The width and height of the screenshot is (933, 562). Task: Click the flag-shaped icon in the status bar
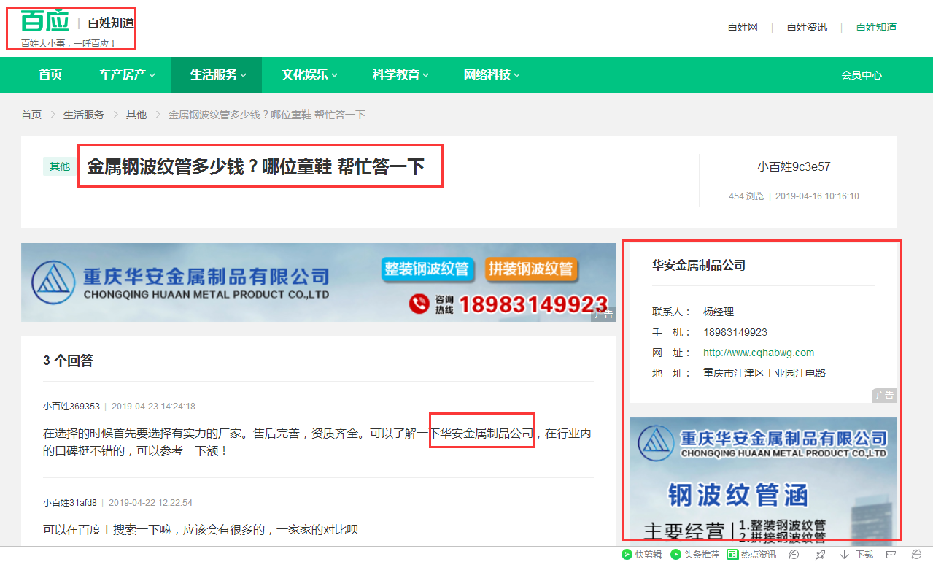pyautogui.click(x=891, y=555)
